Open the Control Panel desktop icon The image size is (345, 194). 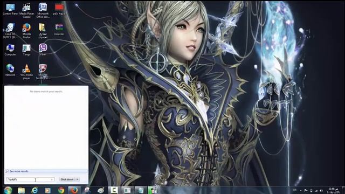point(10,9)
